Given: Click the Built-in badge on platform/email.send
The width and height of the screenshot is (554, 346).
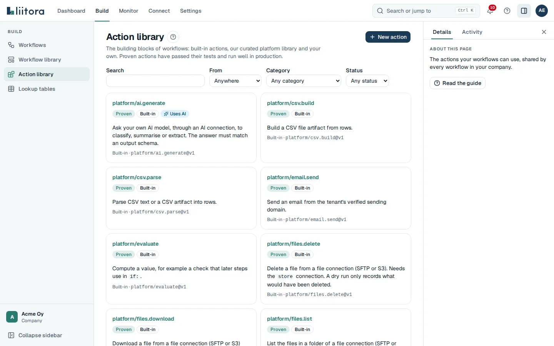Looking at the screenshot, I should click(302, 188).
